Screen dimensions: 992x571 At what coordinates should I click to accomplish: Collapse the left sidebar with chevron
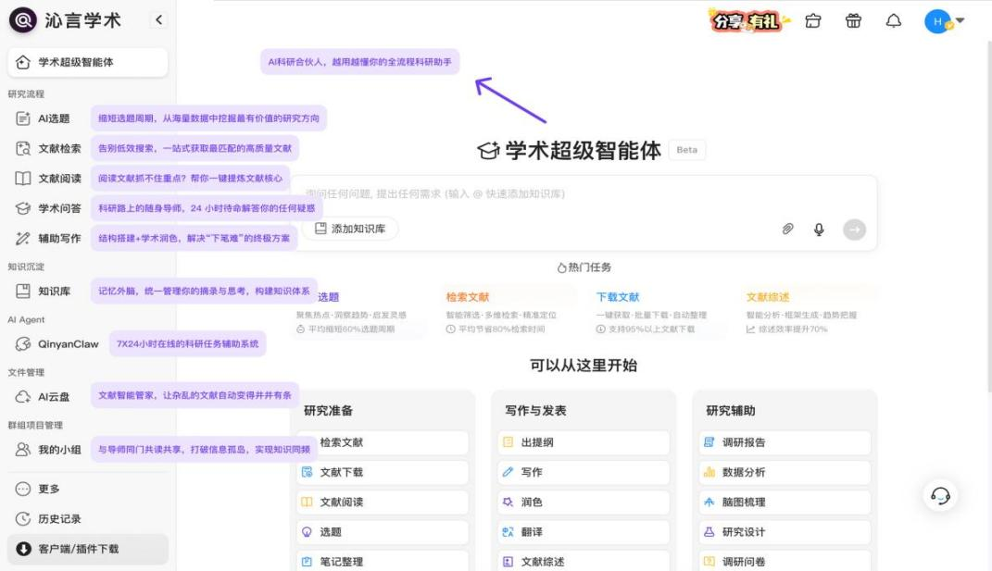[157, 20]
